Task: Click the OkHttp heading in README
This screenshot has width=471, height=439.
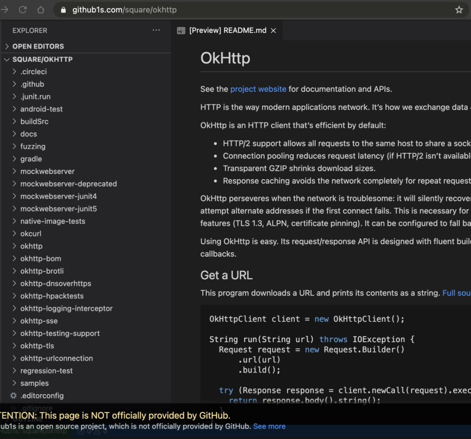Action: pos(225,58)
